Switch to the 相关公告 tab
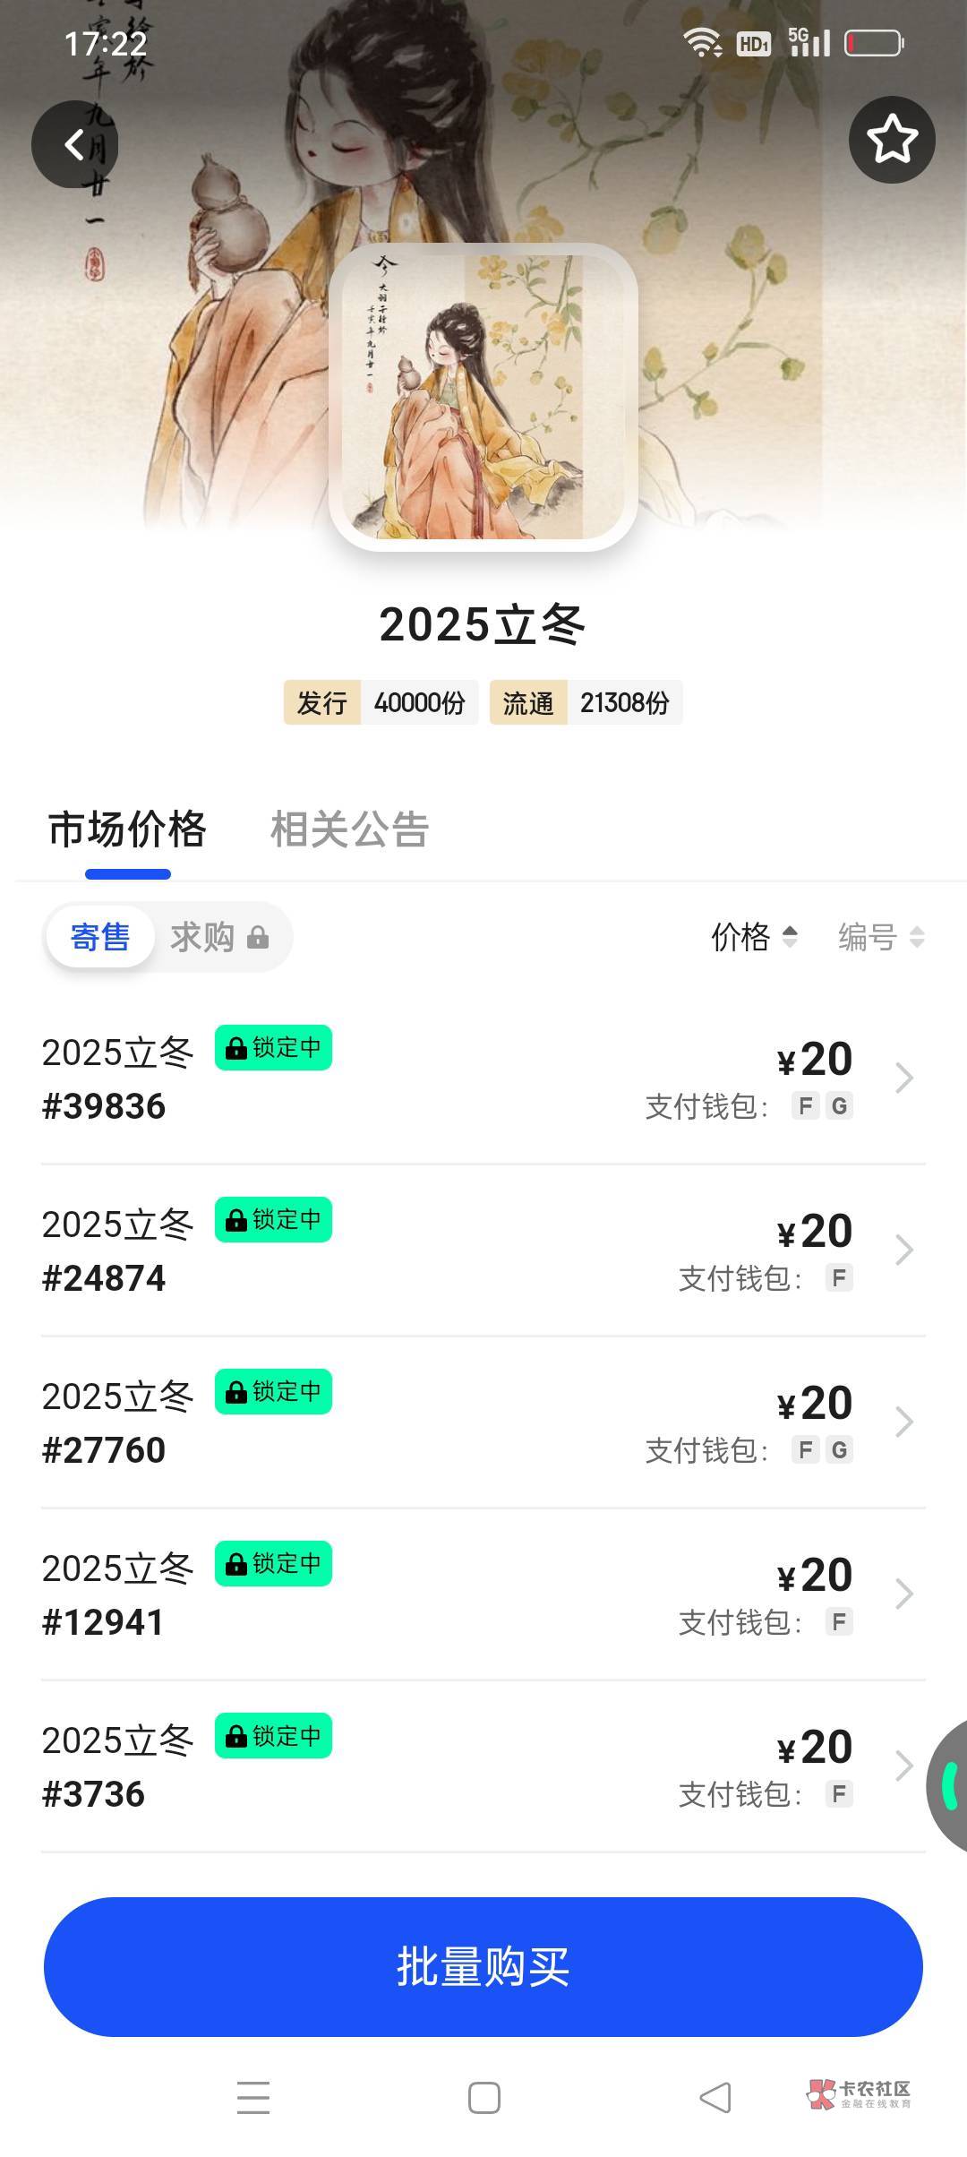 tap(349, 829)
